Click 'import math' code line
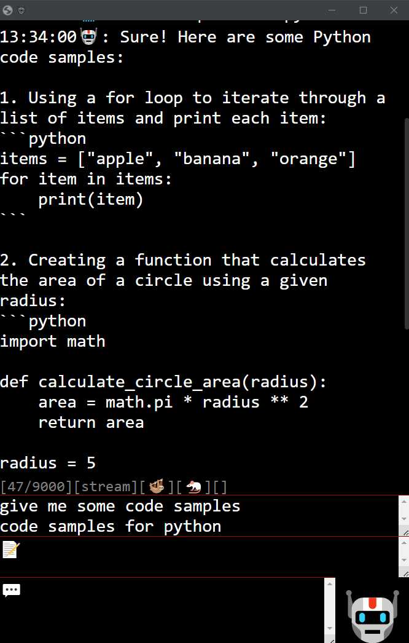 point(52,341)
